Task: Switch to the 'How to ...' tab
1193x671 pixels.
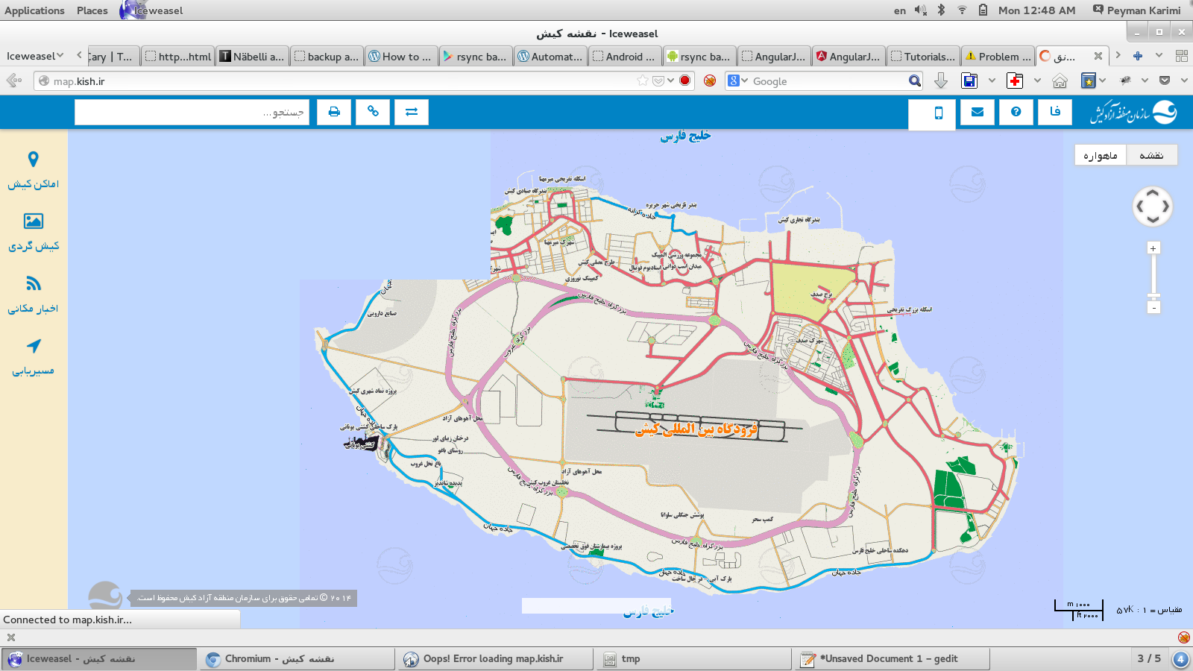Action: pos(401,57)
